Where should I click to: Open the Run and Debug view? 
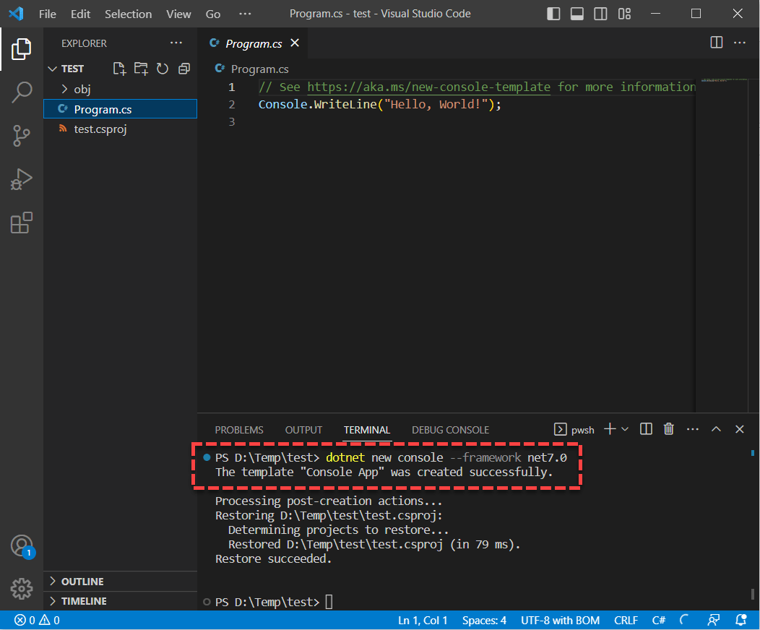(22, 179)
